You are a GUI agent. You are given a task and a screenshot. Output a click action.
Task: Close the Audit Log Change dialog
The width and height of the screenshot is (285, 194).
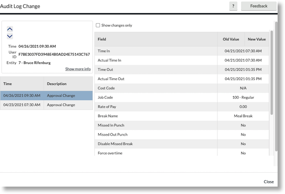pos(268,182)
